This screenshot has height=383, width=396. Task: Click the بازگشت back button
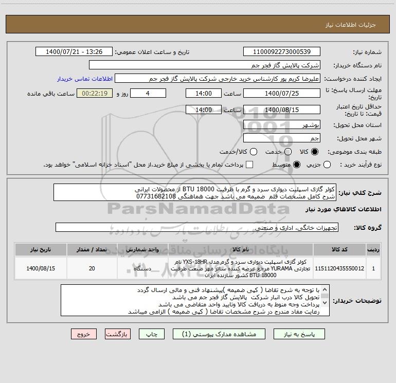pos(118,334)
